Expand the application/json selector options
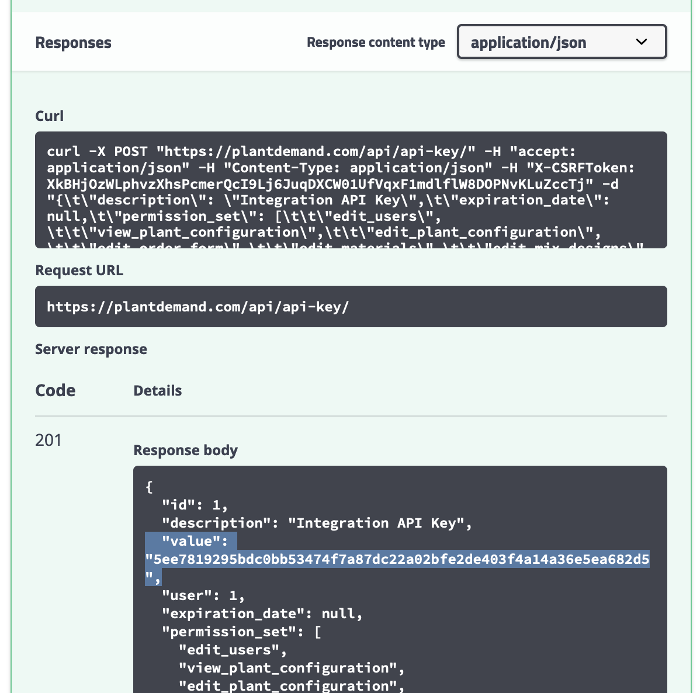The image size is (700, 693). (561, 41)
